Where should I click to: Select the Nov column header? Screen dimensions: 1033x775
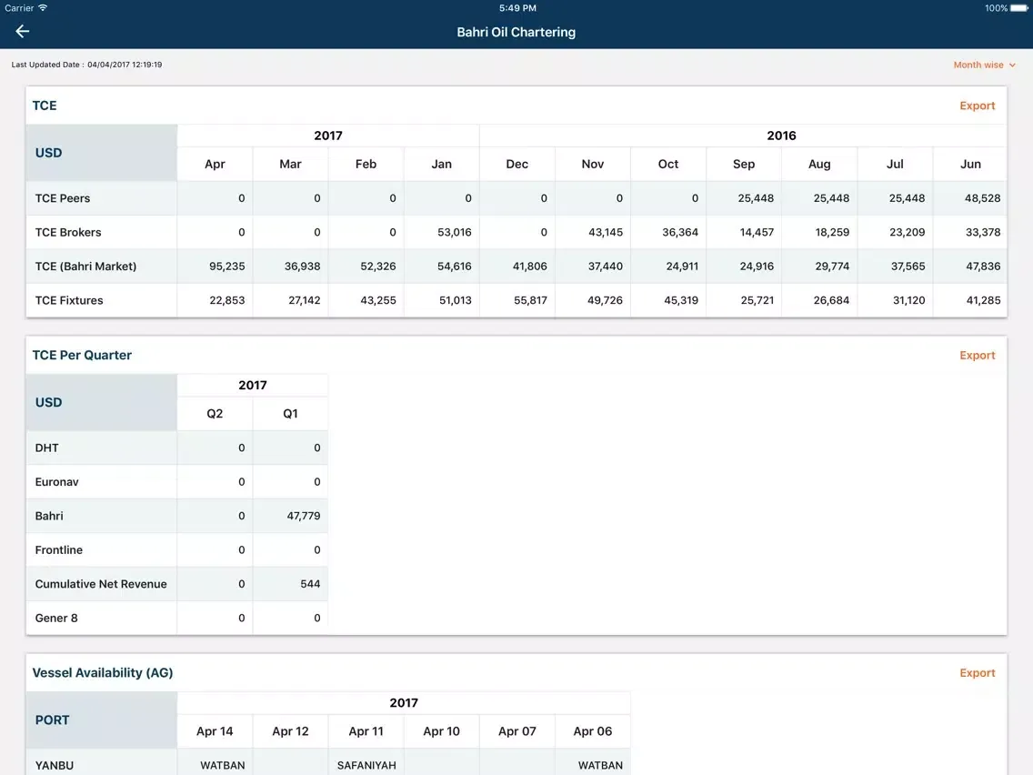592,164
